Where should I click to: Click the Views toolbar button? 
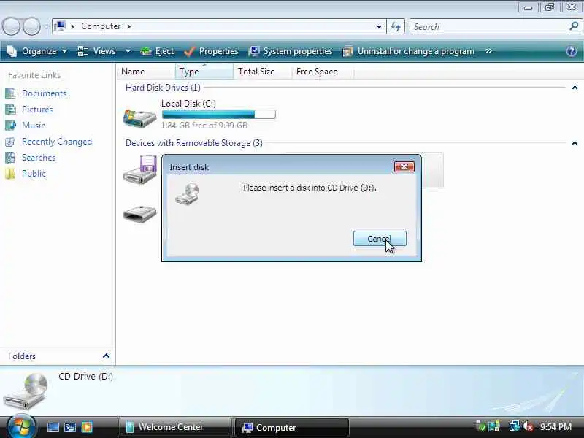(x=98, y=51)
